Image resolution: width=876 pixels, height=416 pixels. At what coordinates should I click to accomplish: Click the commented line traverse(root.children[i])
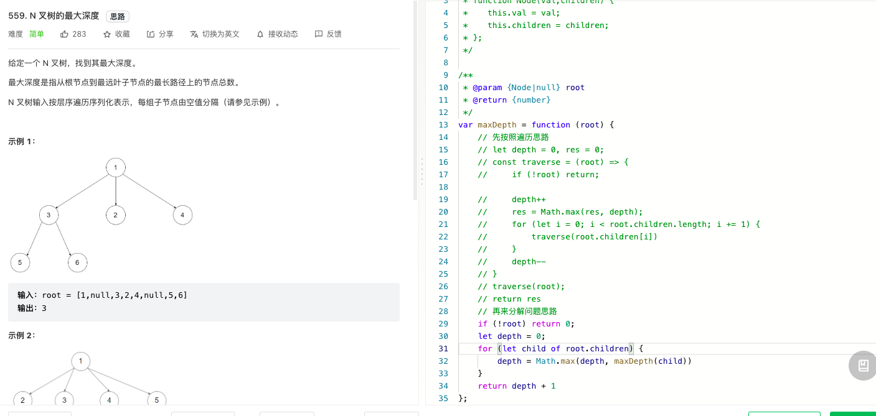point(568,236)
